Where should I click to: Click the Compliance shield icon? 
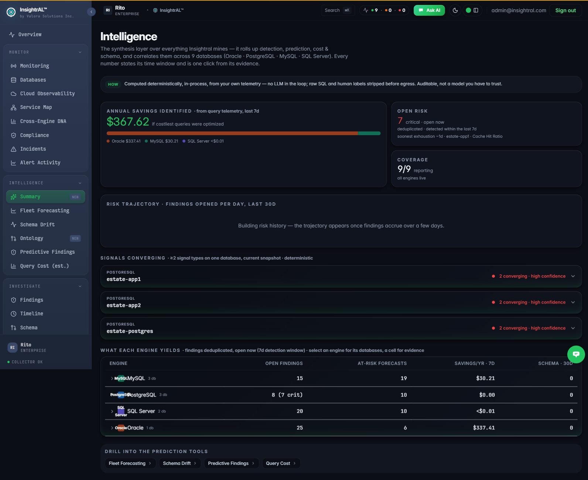point(14,135)
